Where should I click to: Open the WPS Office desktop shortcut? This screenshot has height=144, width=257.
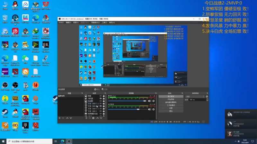click(46, 5)
